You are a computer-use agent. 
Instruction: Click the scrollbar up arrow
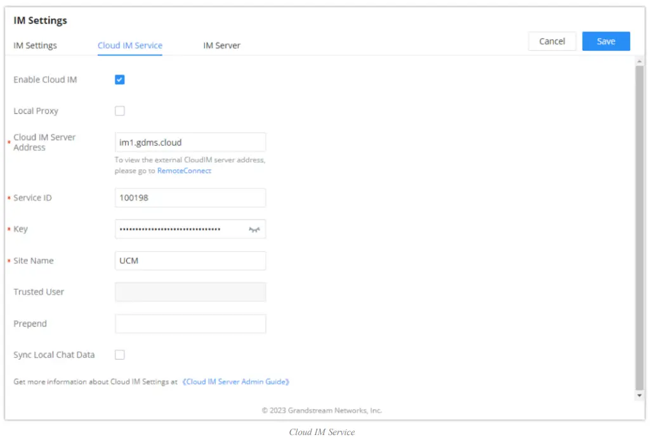point(640,61)
